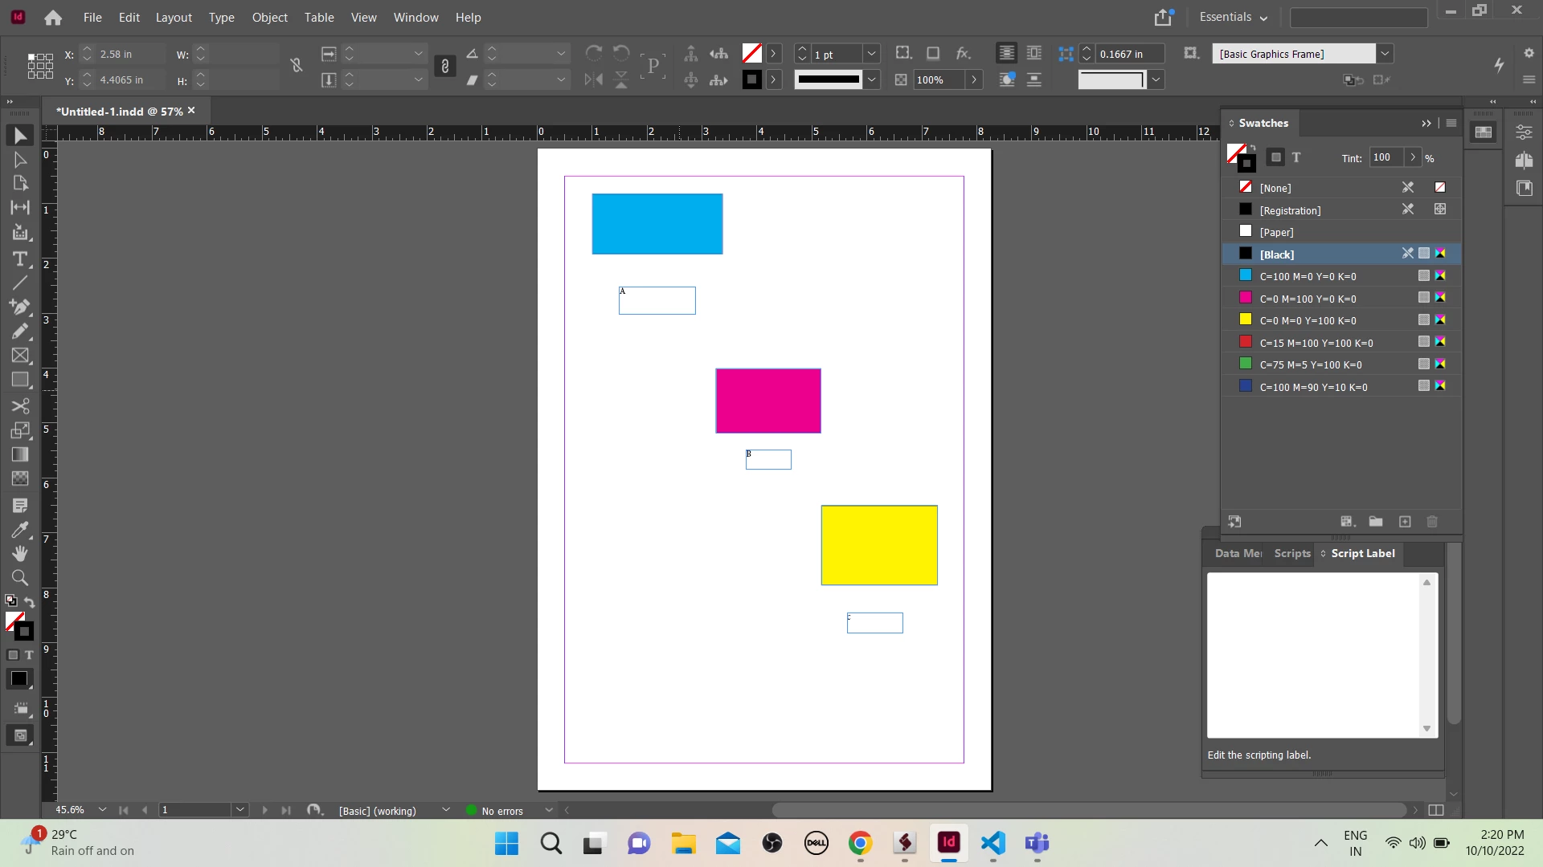Expand the Basic Graphics Frame style dropdown
The width and height of the screenshot is (1543, 867).
tap(1385, 54)
